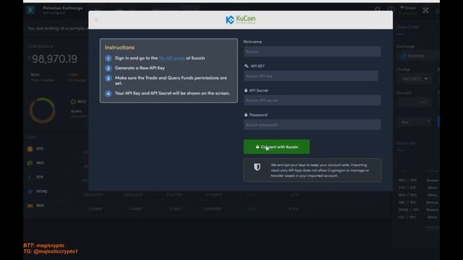Select the BTC coin icon in holdings
Screen dimensions: 463x260
tap(30, 149)
